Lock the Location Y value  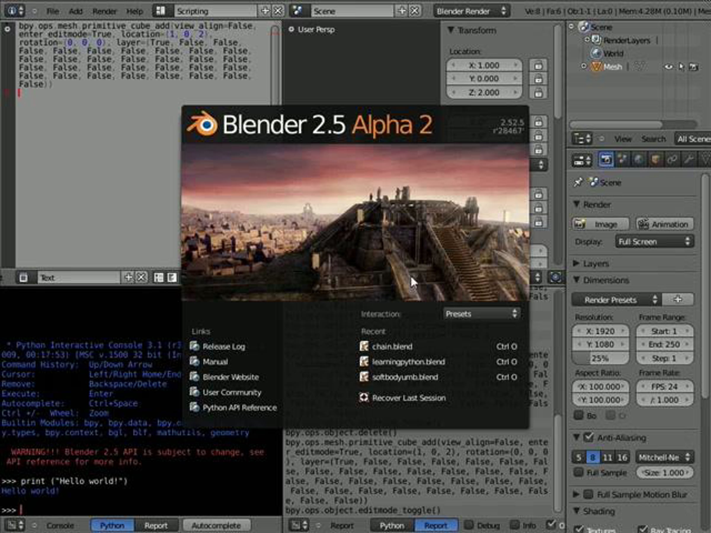click(x=538, y=79)
